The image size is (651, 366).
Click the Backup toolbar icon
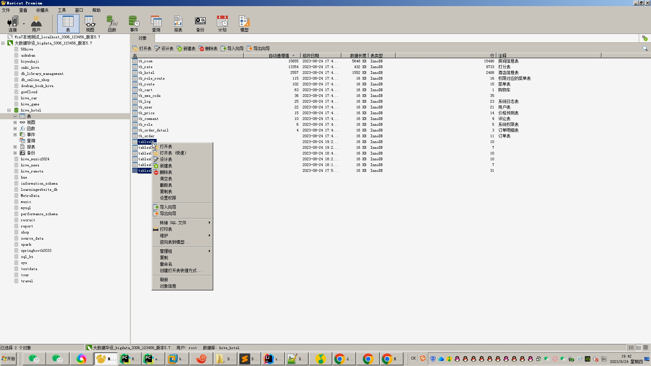[x=200, y=23]
